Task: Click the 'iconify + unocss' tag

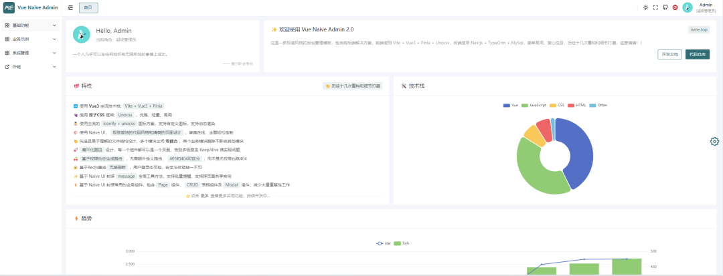Action: (119, 124)
